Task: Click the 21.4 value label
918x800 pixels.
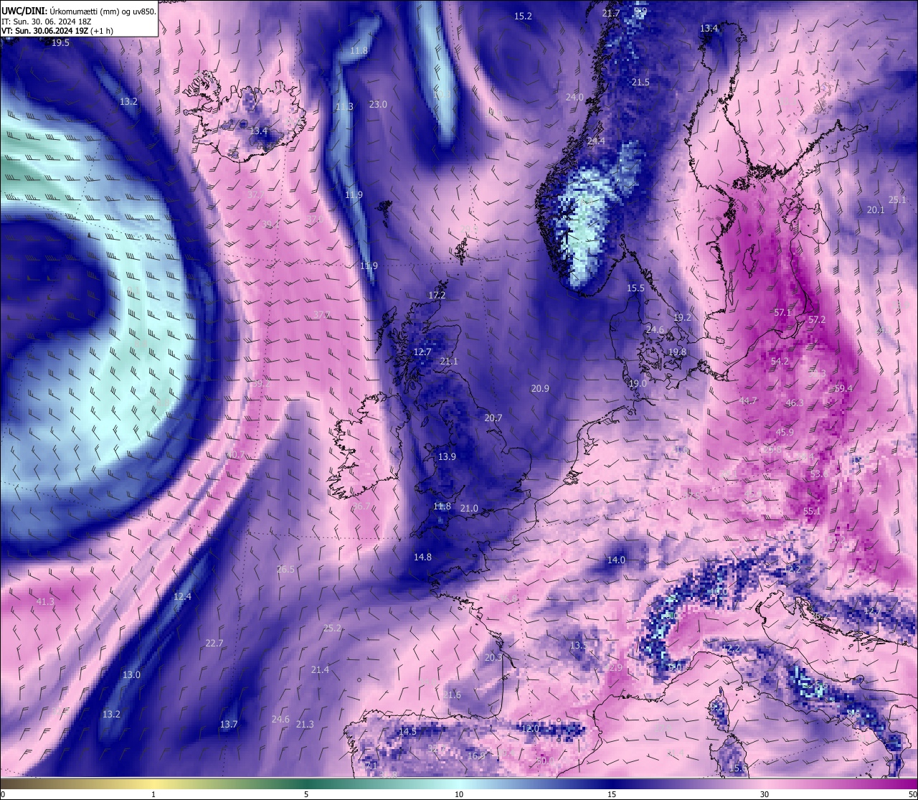Action: 320,669
